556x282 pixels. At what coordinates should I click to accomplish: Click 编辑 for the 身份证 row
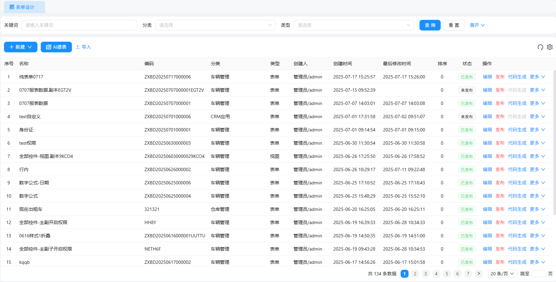[x=487, y=130]
